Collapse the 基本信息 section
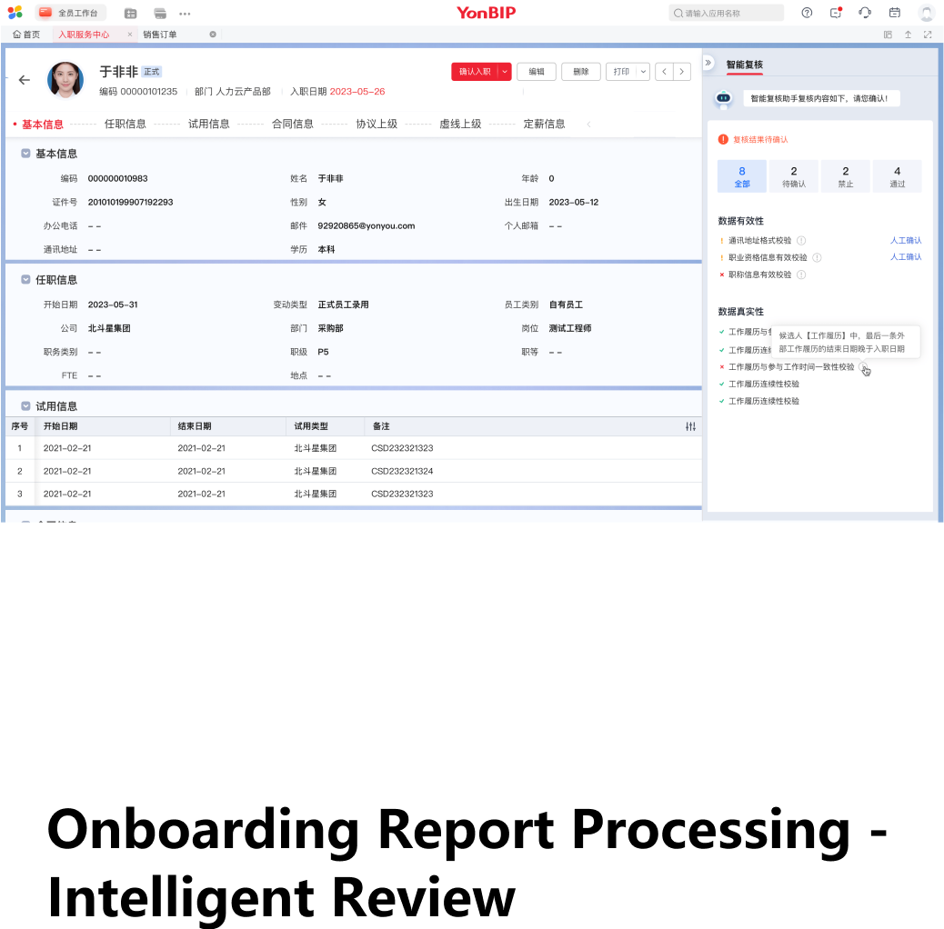The height and width of the screenshot is (929, 944). point(25,154)
